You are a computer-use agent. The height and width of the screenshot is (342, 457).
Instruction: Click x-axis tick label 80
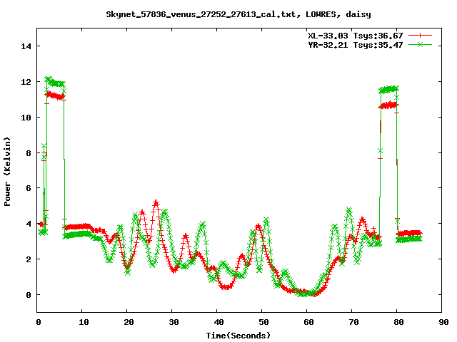398,322
